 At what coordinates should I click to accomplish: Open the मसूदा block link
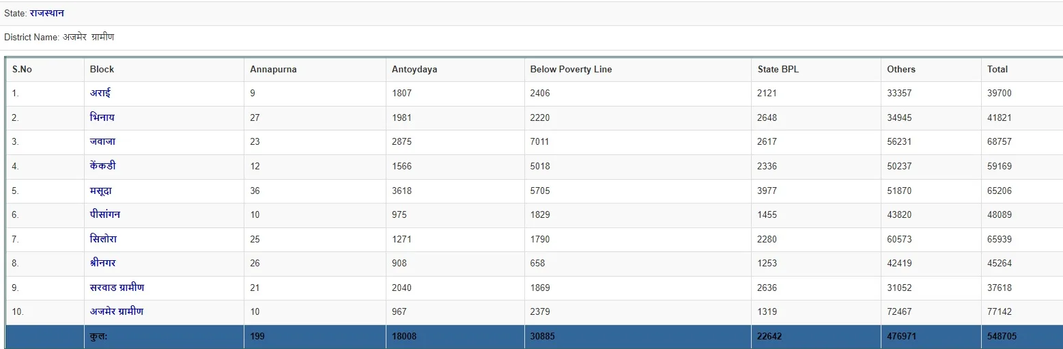coord(101,191)
